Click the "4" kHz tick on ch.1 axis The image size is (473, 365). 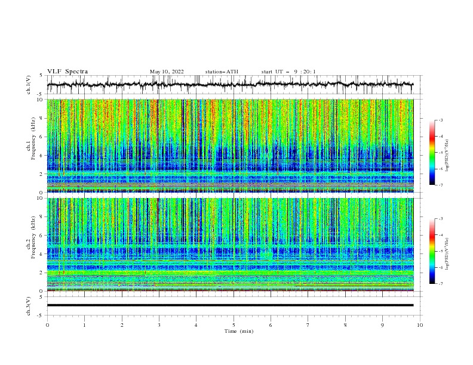click(x=42, y=156)
